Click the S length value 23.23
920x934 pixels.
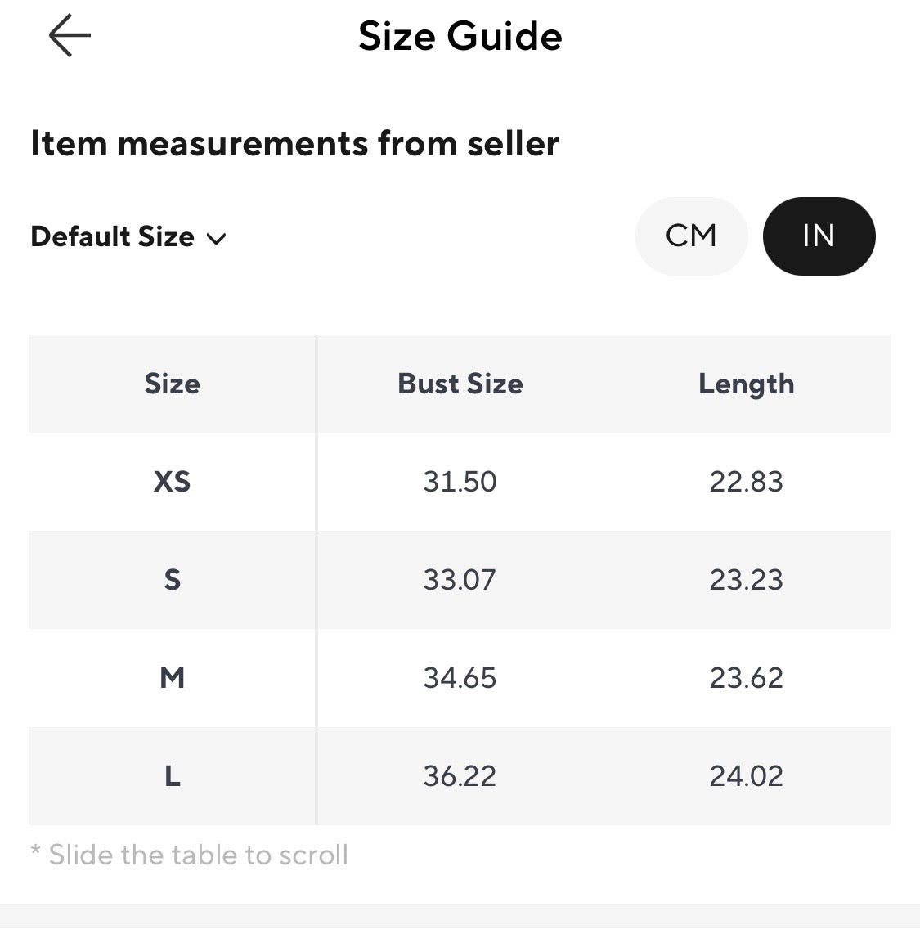(746, 580)
